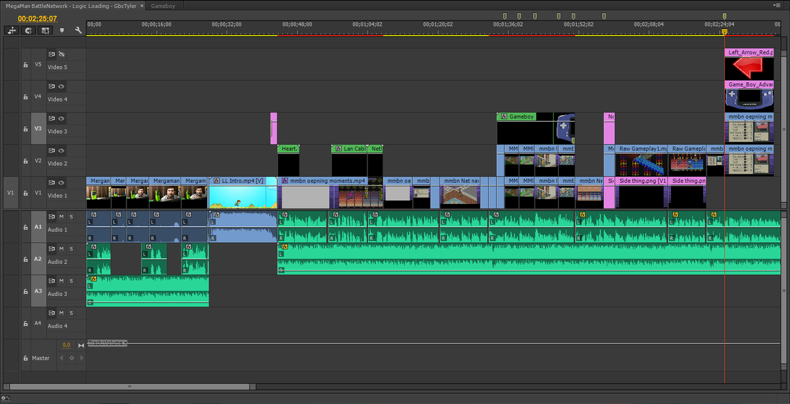Show the hidden Video 5 track
The image size is (790, 404).
61,54
